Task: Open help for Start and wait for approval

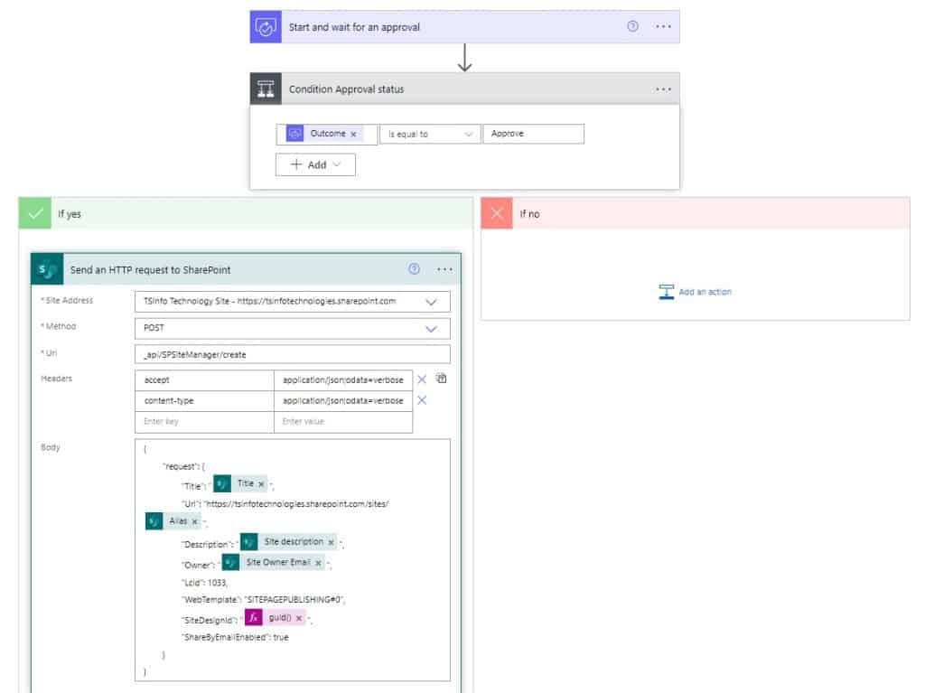Action: 632,26
